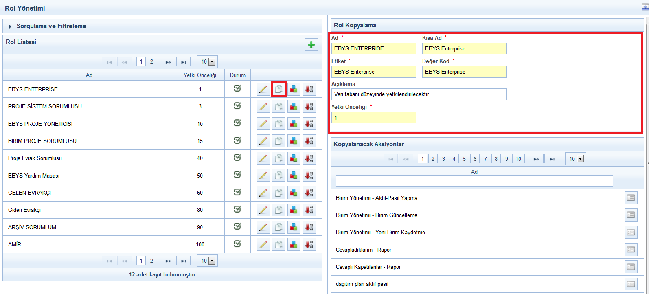Toggle the status checkmark for EBYS ENTERPRİSE
The height and width of the screenshot is (294, 649).
[x=237, y=88]
